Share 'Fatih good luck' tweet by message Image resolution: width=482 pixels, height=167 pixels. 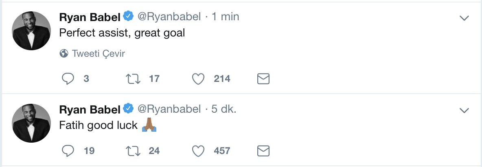(263, 151)
